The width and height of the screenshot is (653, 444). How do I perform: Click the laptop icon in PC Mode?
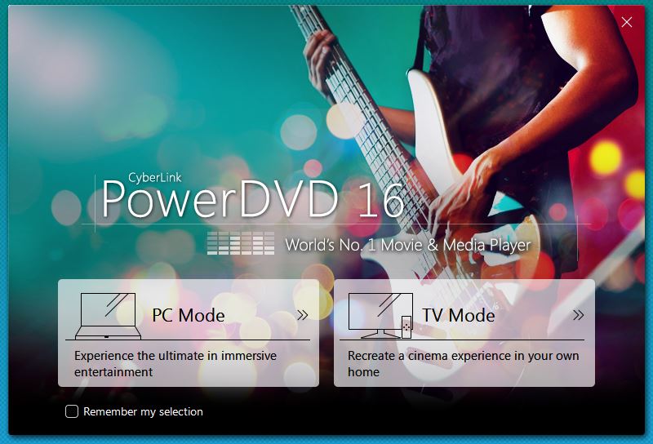108,316
